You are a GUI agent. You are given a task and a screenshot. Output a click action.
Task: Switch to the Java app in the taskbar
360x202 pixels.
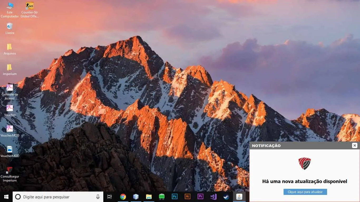(239, 197)
